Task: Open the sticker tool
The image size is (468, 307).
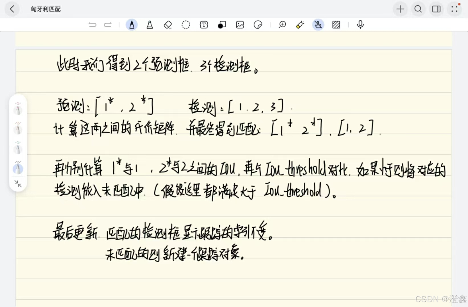Action: click(258, 25)
